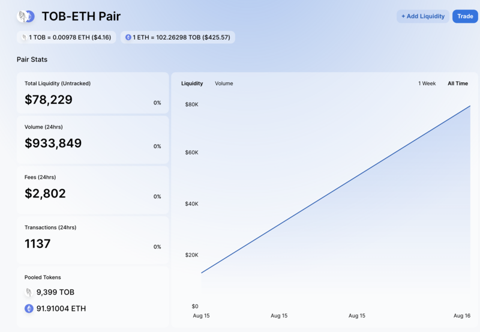Switch chart to Liquidity tab
The height and width of the screenshot is (332, 480).
coord(192,83)
